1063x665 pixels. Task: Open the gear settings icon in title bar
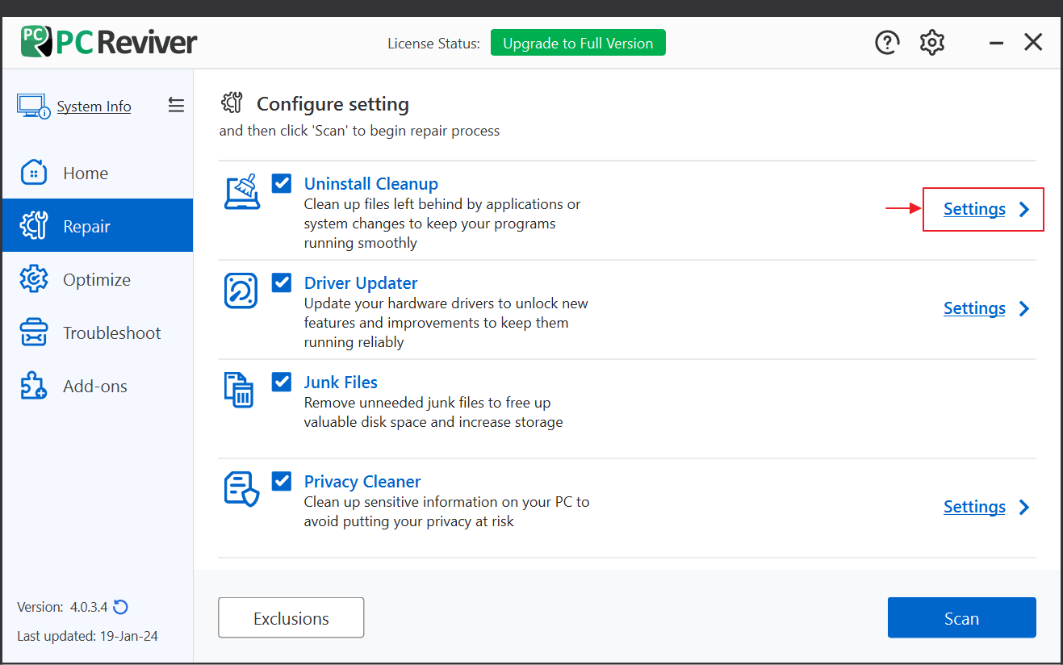click(x=932, y=42)
